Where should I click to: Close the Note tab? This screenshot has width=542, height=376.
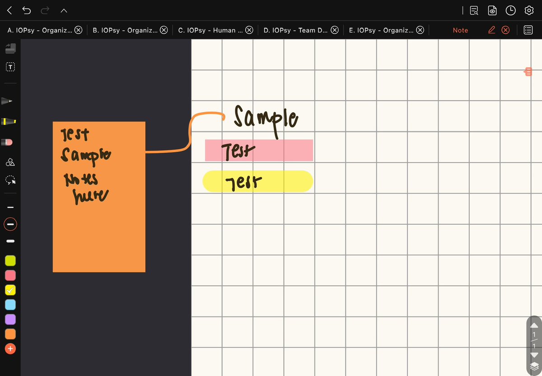tap(505, 30)
